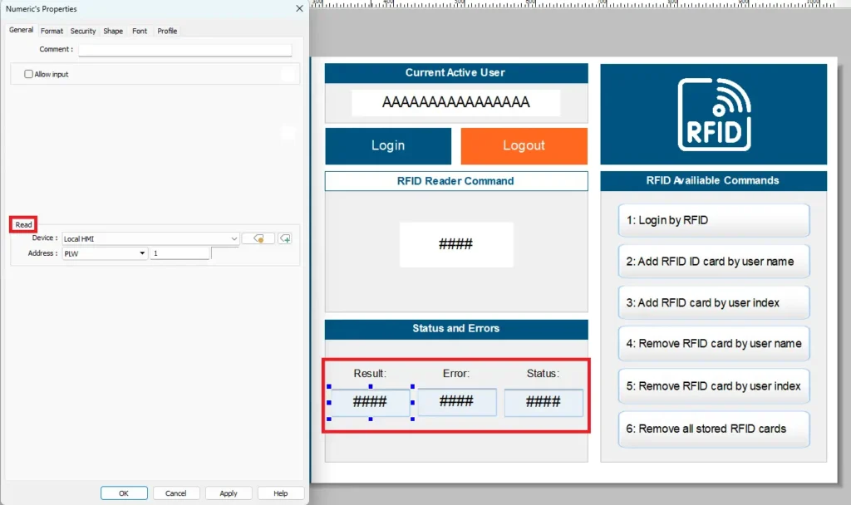Enable the Allow input checkbox
This screenshot has height=505, width=851.
tap(28, 74)
